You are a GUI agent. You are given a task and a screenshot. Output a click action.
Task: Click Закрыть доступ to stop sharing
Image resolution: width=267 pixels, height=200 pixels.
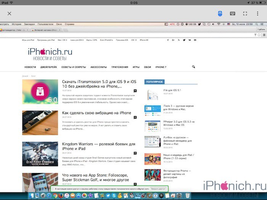pos(158,189)
